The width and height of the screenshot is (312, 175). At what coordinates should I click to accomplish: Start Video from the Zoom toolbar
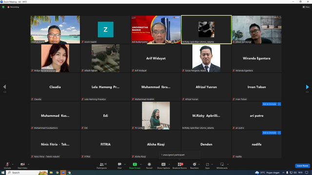coord(22,165)
